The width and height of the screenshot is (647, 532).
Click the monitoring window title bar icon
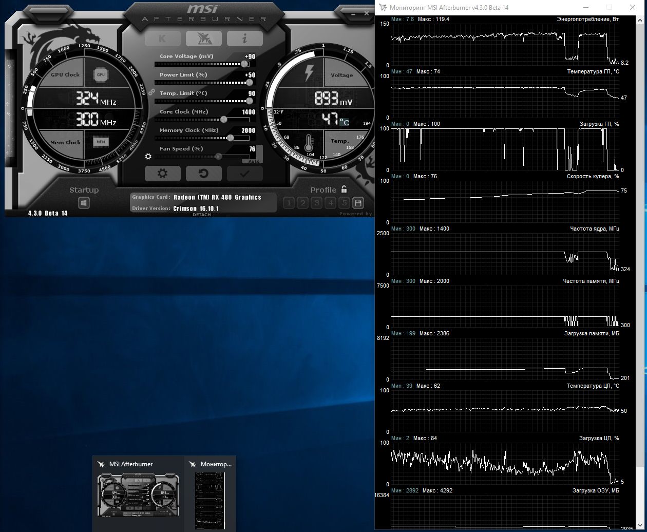383,7
